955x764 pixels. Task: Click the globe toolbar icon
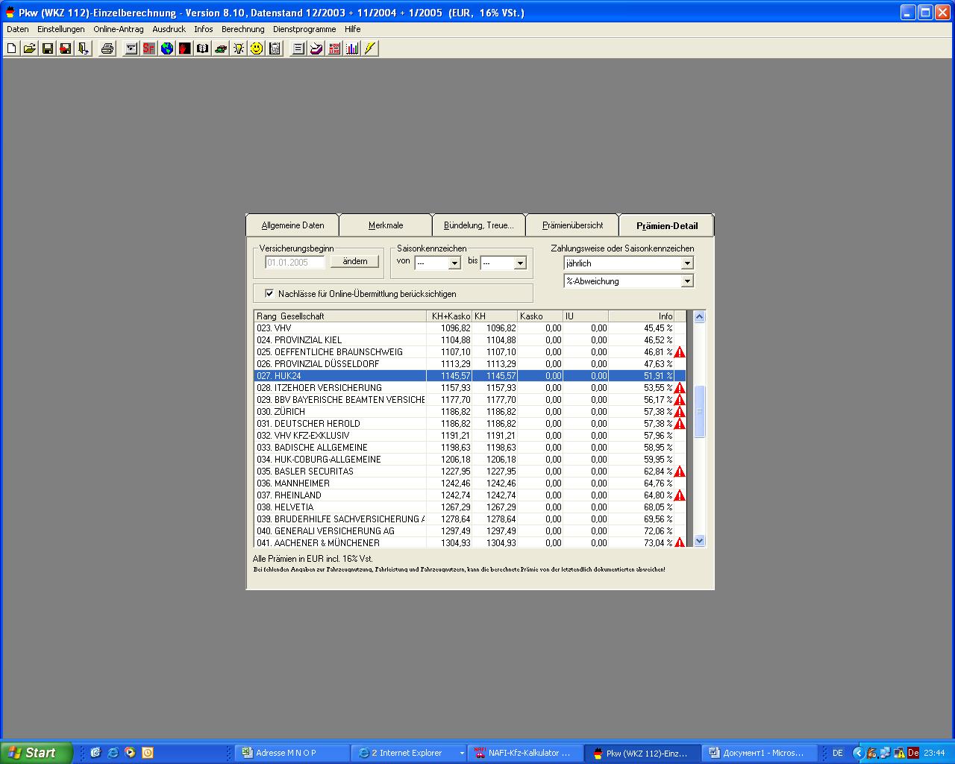167,48
